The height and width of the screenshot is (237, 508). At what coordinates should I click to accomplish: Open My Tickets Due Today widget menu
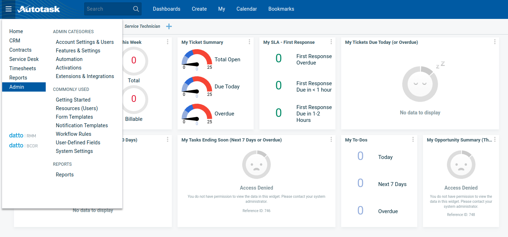pyautogui.click(x=495, y=42)
